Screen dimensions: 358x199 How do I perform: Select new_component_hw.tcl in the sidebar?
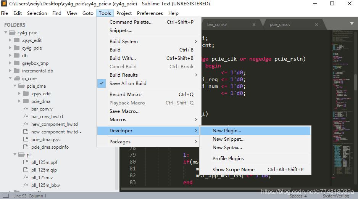[55, 124]
